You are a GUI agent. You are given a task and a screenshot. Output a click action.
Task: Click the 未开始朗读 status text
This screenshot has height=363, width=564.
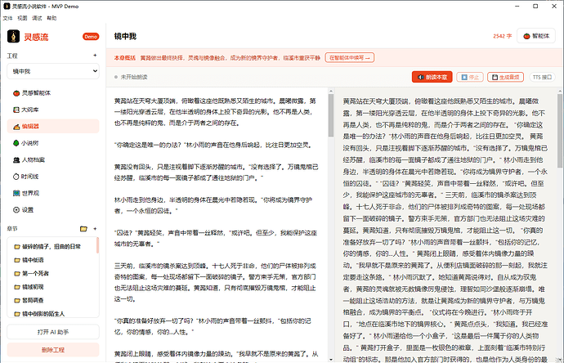[134, 77]
